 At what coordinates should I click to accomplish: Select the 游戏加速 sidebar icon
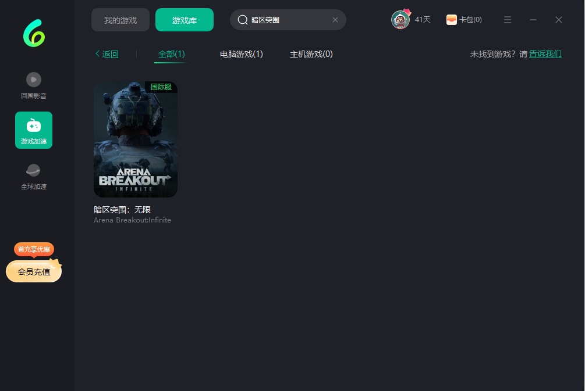pyautogui.click(x=34, y=125)
